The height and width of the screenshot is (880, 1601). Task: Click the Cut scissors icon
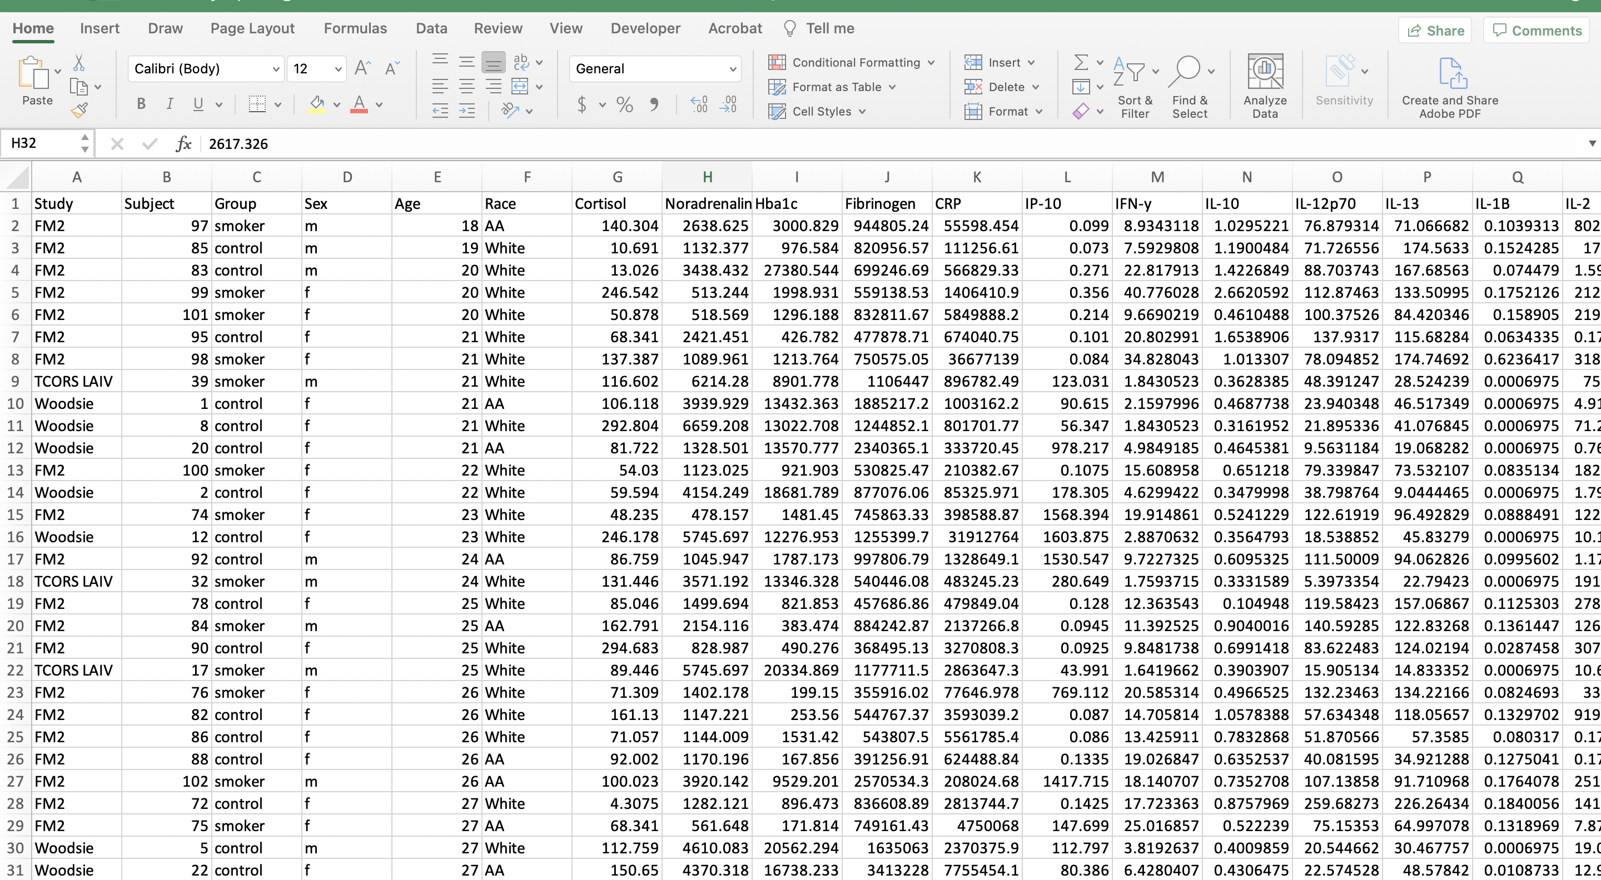tap(79, 63)
